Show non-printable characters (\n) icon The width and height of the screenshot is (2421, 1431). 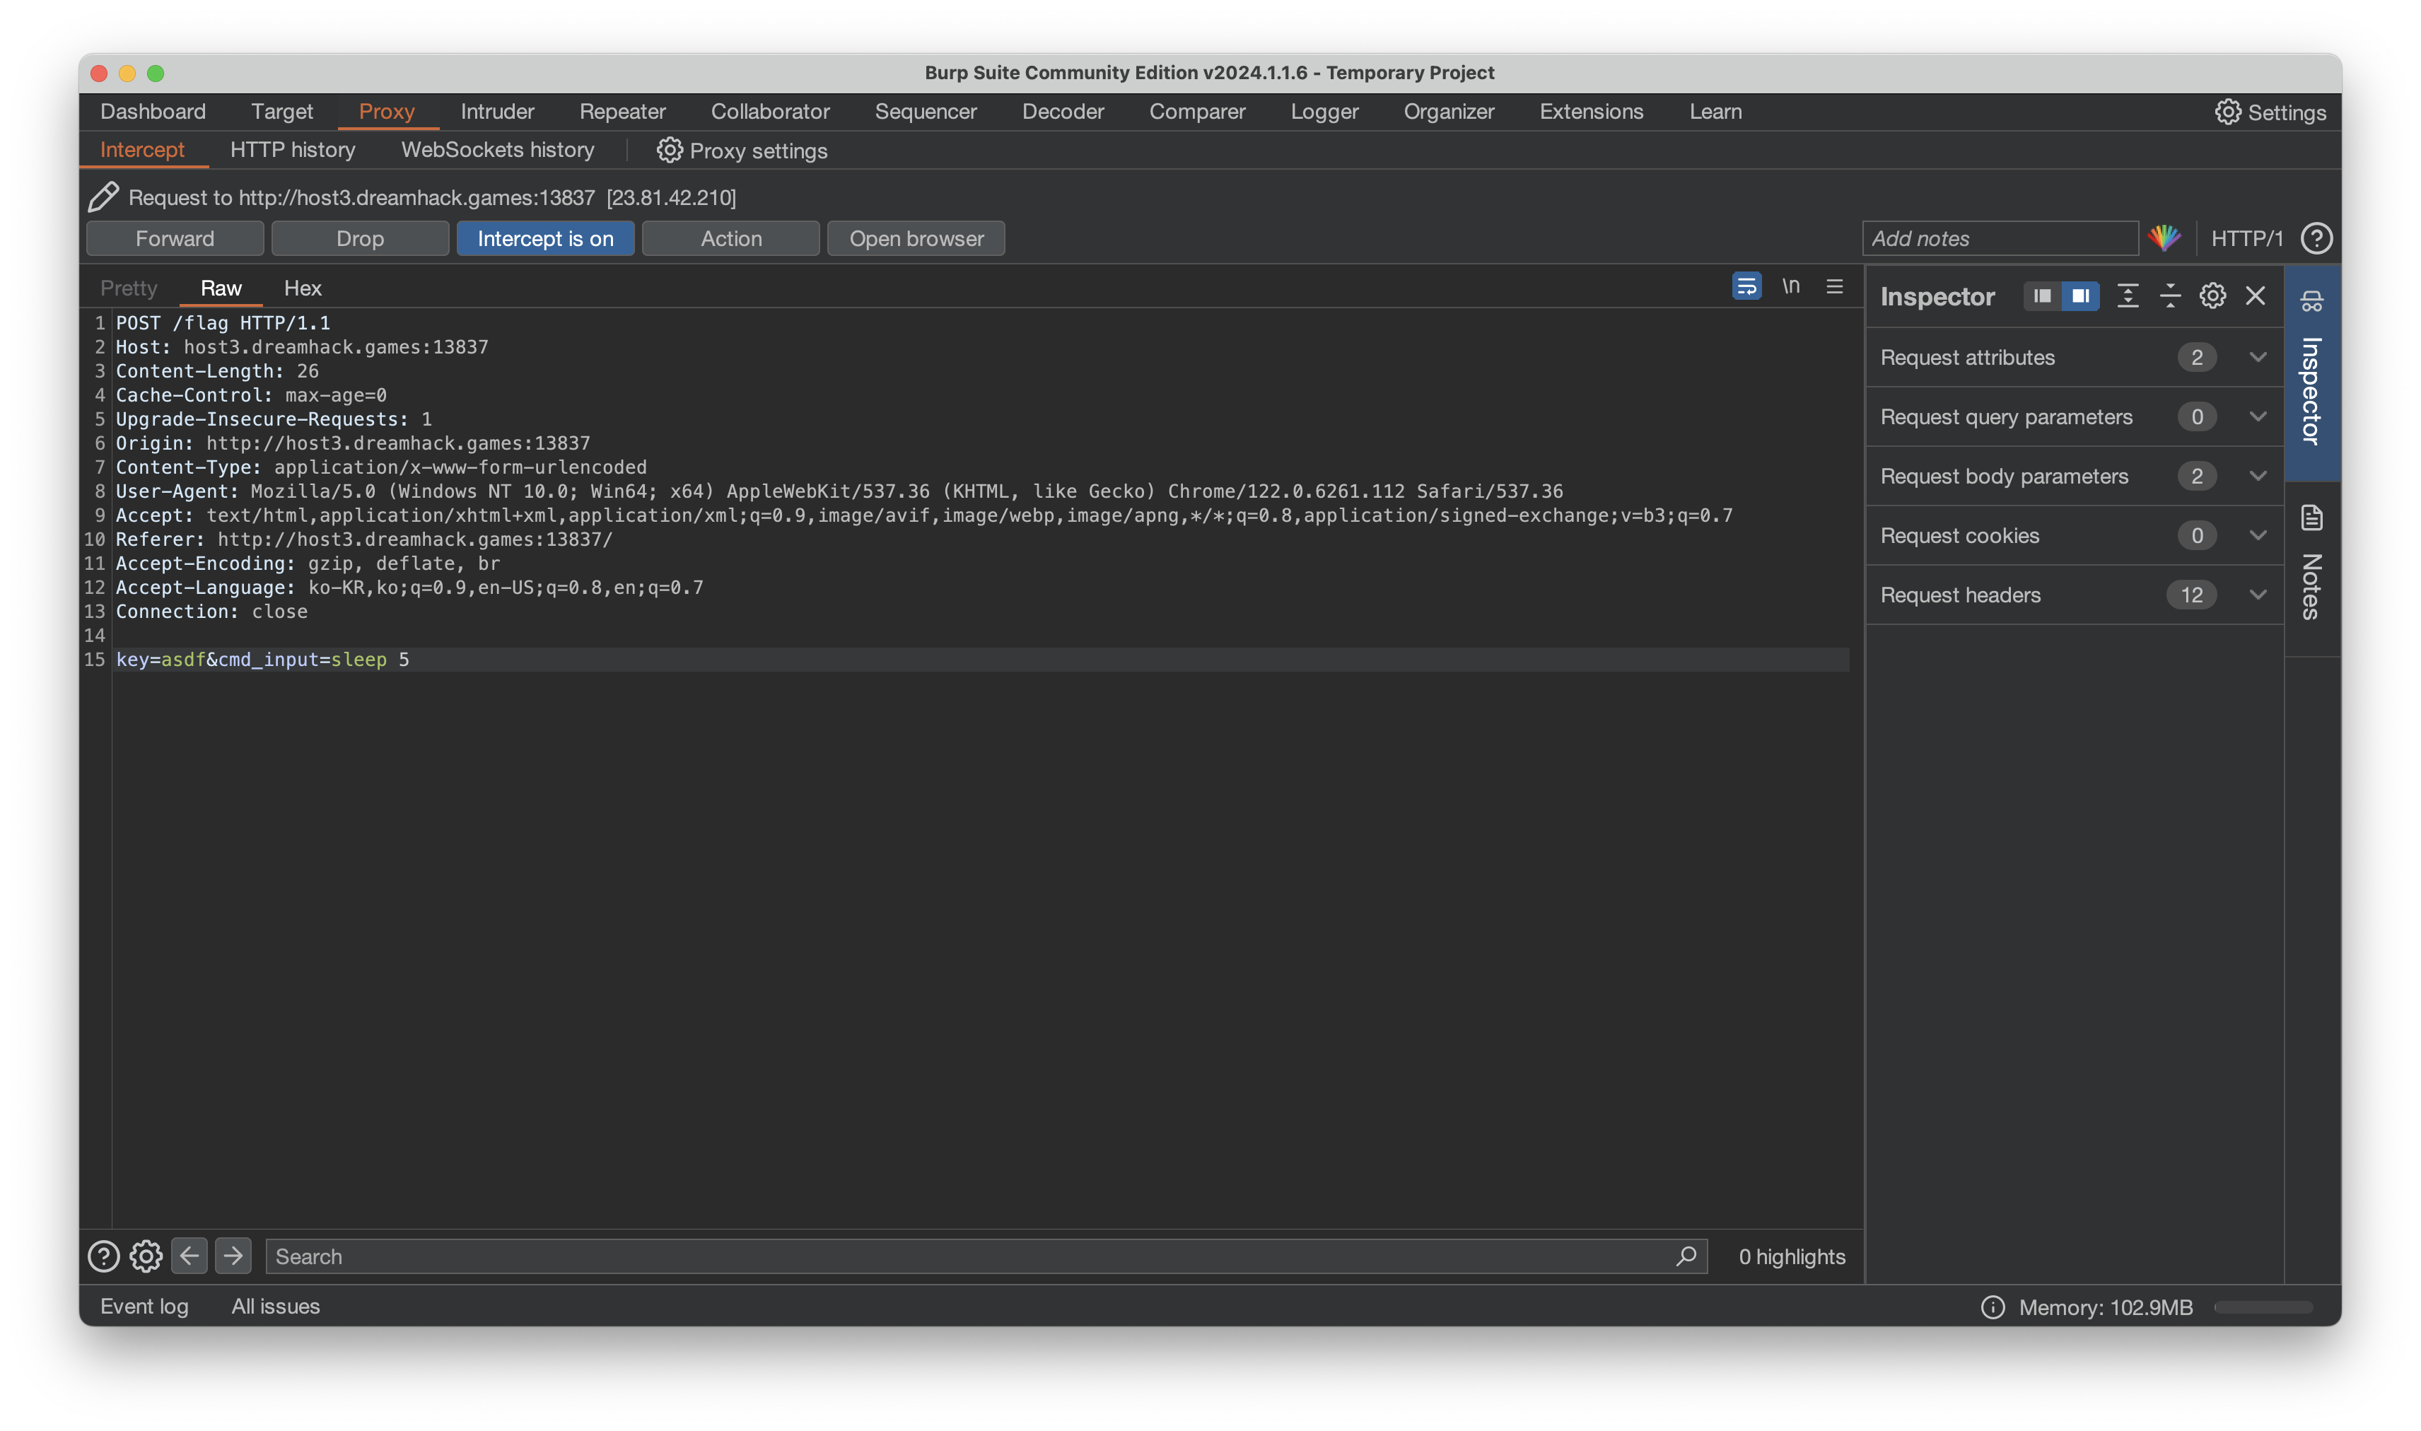point(1790,286)
